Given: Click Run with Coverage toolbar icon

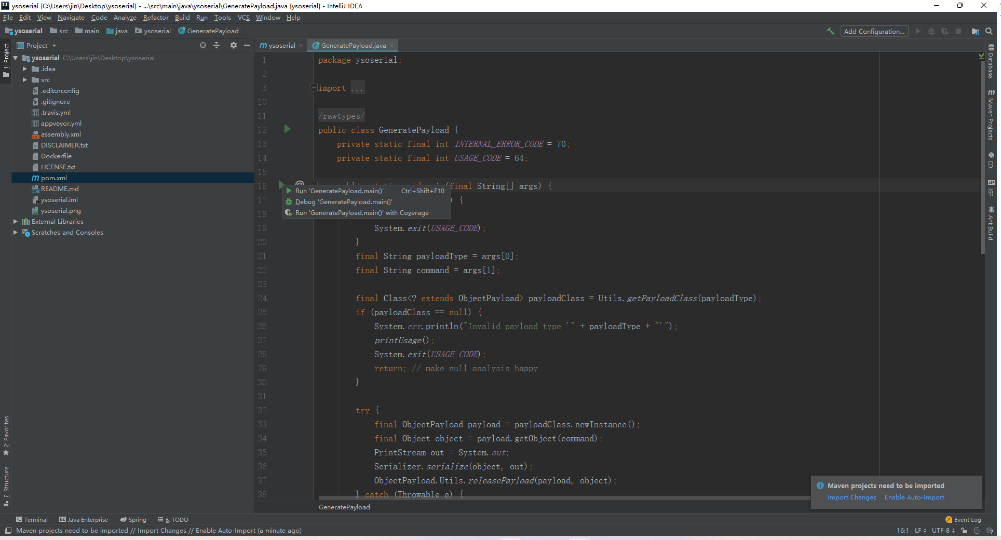Looking at the screenshot, I should (x=944, y=31).
